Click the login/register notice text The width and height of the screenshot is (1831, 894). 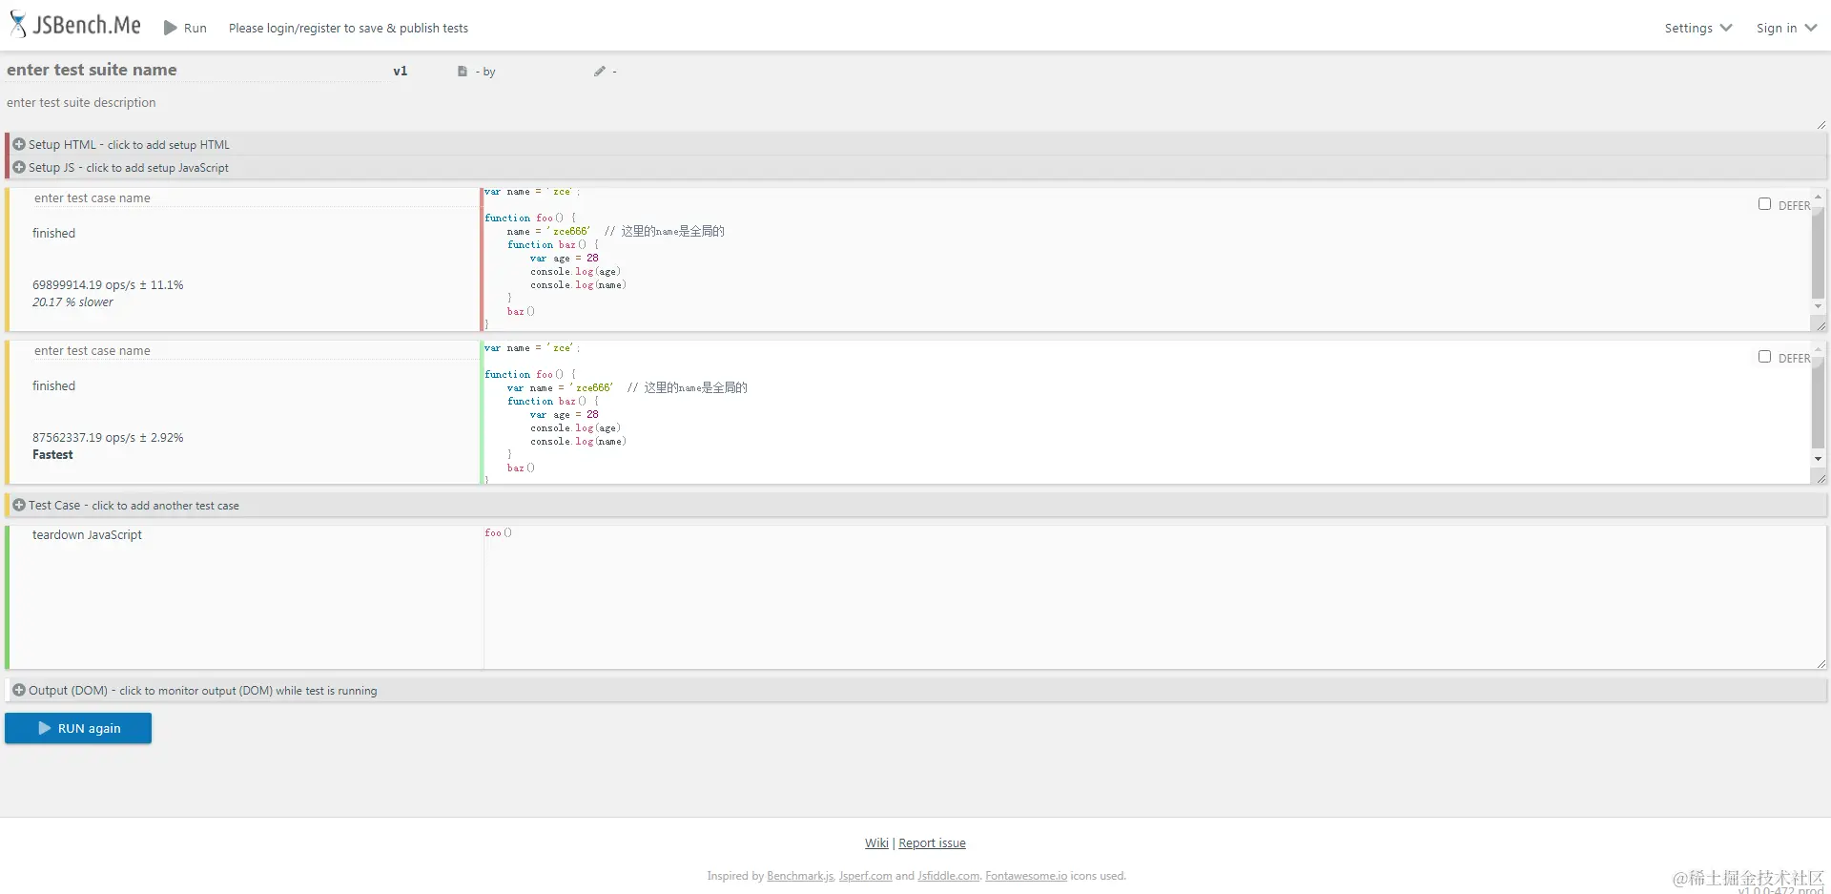348,29
